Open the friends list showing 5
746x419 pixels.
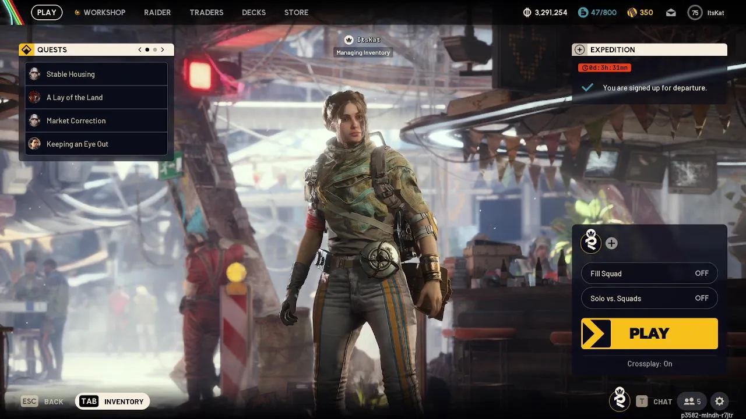tap(692, 401)
